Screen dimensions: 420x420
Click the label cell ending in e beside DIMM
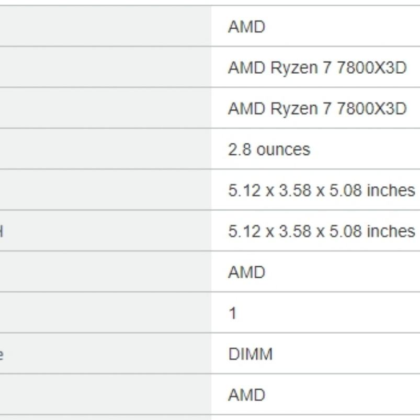(x=105, y=354)
